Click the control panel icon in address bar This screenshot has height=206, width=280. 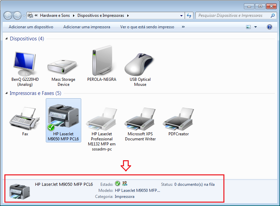pos(30,15)
